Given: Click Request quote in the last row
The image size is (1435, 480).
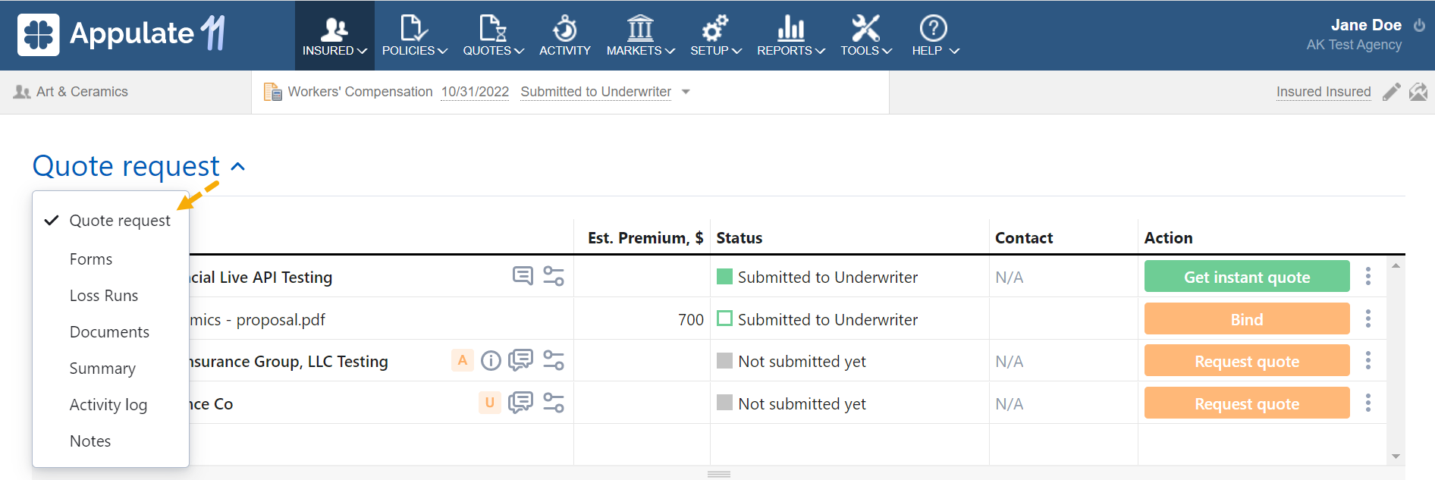Looking at the screenshot, I should click(1247, 403).
